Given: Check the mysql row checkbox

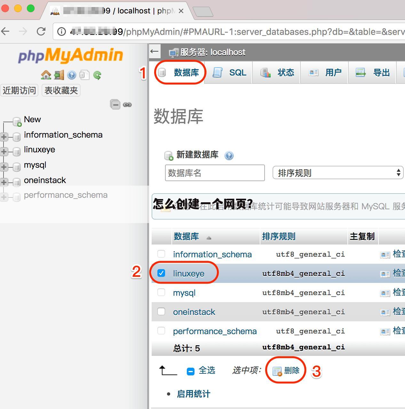Looking at the screenshot, I should coord(161,292).
